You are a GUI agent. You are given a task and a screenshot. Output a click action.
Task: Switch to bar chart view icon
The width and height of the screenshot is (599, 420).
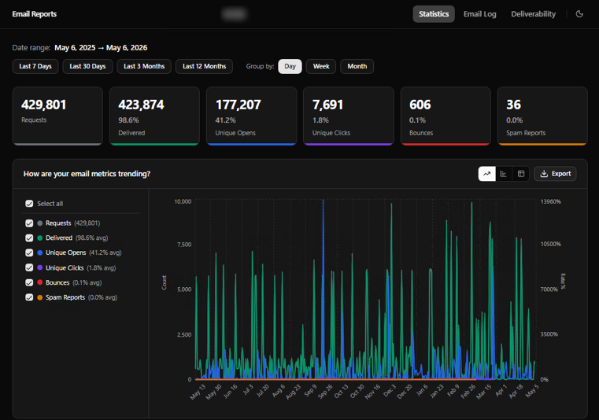[504, 174]
